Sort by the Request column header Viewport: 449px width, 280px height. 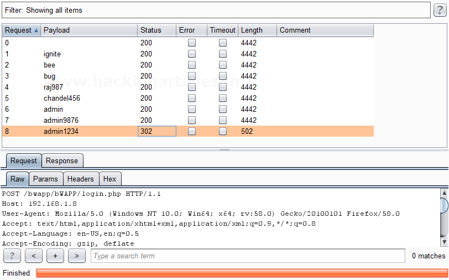(22, 30)
